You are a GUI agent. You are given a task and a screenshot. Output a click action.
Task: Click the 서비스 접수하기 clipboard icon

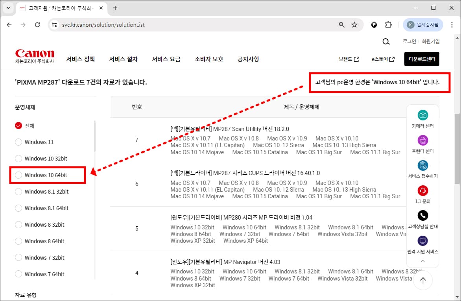tap(423, 165)
